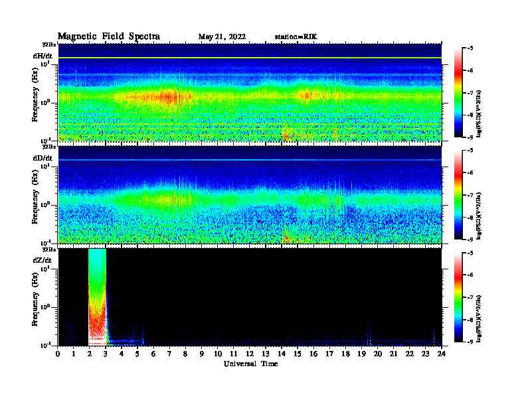Click hour "3" on the time axis

(106, 354)
